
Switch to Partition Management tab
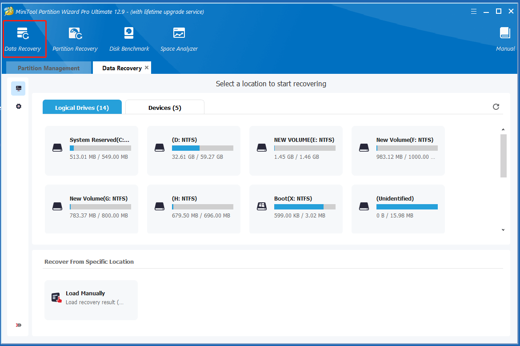point(49,68)
